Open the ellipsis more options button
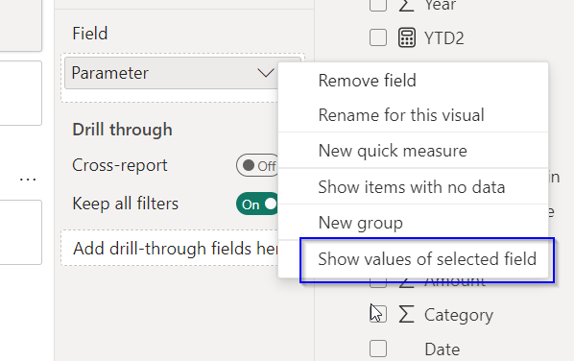The width and height of the screenshot is (574, 361). (28, 179)
